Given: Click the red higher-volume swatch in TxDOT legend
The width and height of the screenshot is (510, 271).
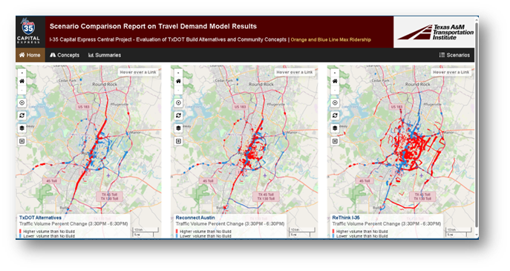Looking at the screenshot, I should (x=21, y=232).
